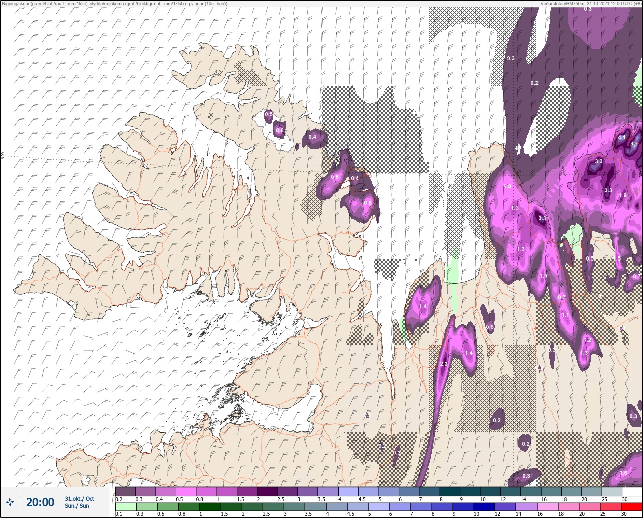Viewport: 643px width, 518px height.
Task: Select the red 30 swatch in lower rain legend
Action: point(632,507)
